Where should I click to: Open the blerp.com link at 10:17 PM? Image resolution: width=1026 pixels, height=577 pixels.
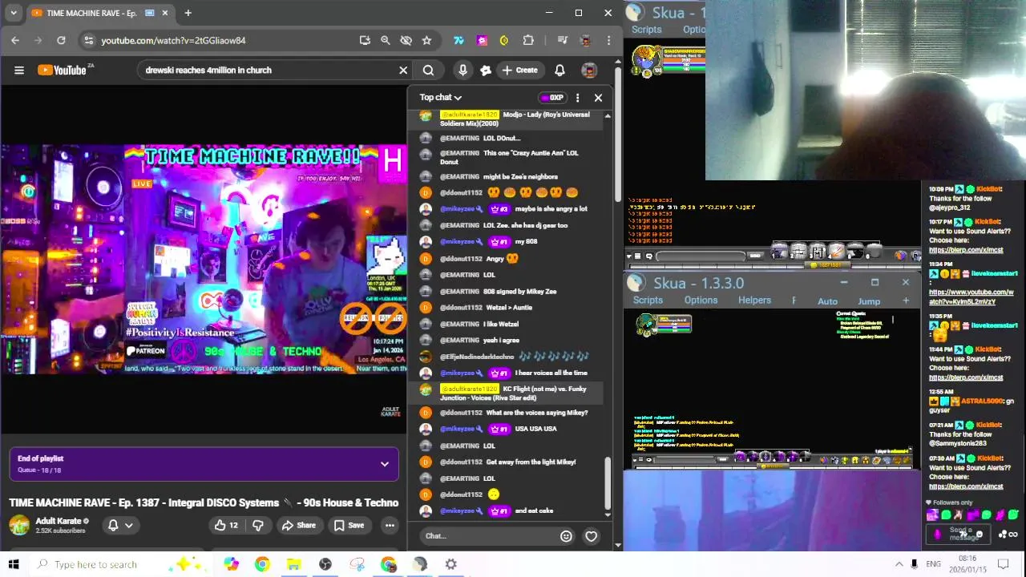[x=966, y=250]
